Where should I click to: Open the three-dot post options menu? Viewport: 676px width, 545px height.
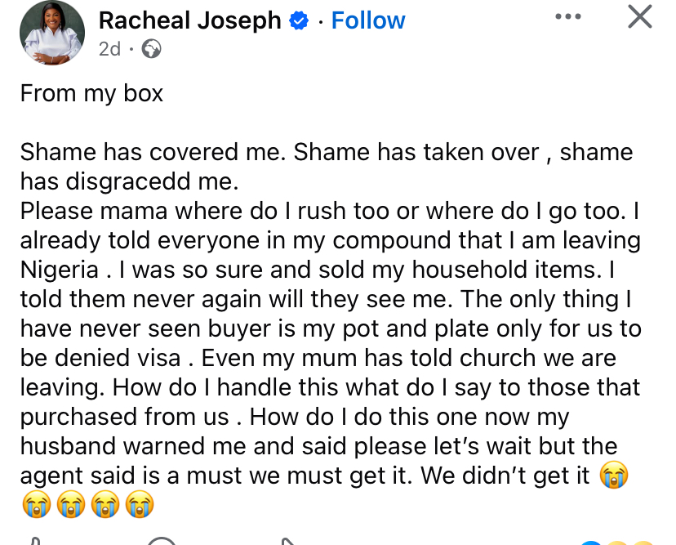tap(567, 16)
